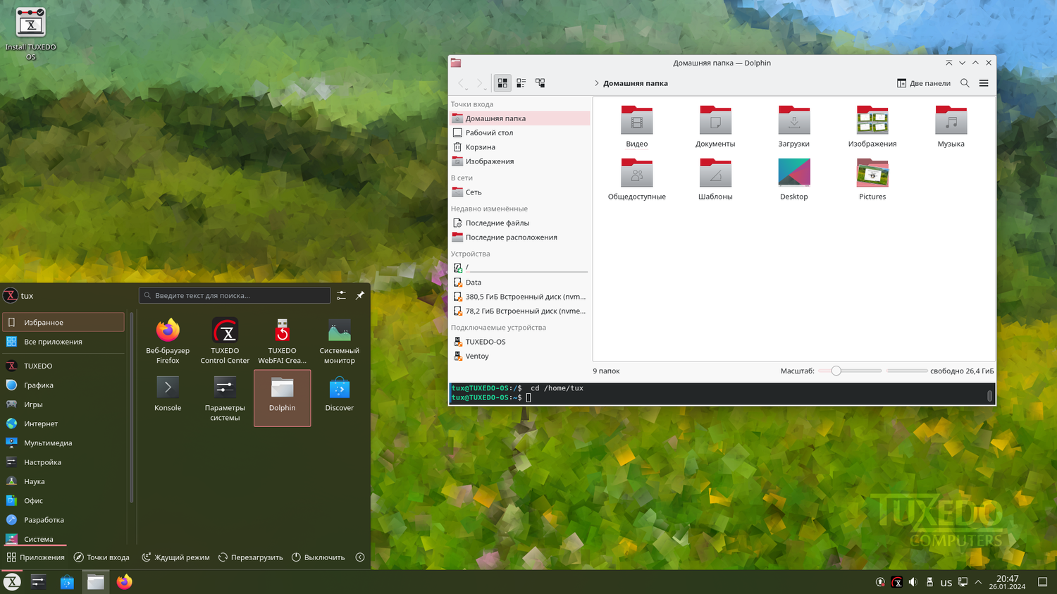This screenshot has width=1057, height=594.
Task: Open the Документы folder in Dolphin
Action: (x=715, y=126)
